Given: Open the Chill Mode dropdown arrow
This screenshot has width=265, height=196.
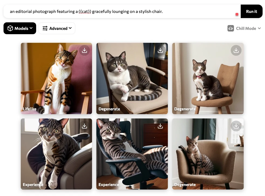Looking at the screenshot, I should click(259, 28).
